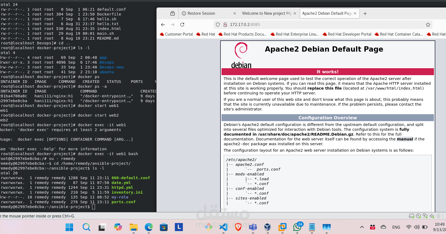446x234 pixels.
Task: Open VMware Workstation from the taskbar
Action: coord(282,227)
